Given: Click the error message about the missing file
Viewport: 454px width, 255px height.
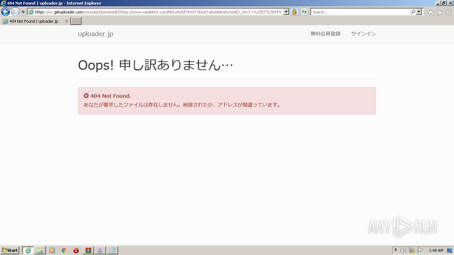Looking at the screenshot, I should (x=183, y=105).
